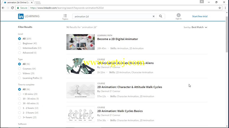The height and width of the screenshot is (128, 229).
Task: Click the scrollbar down arrow
Action: coord(227,126)
